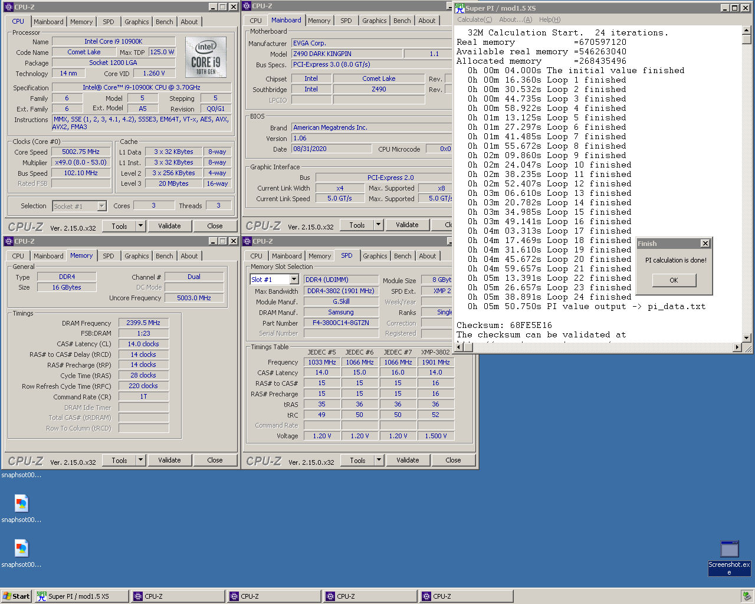Click Validate in the Memory-tab window
The image size is (755, 604).
(x=169, y=460)
